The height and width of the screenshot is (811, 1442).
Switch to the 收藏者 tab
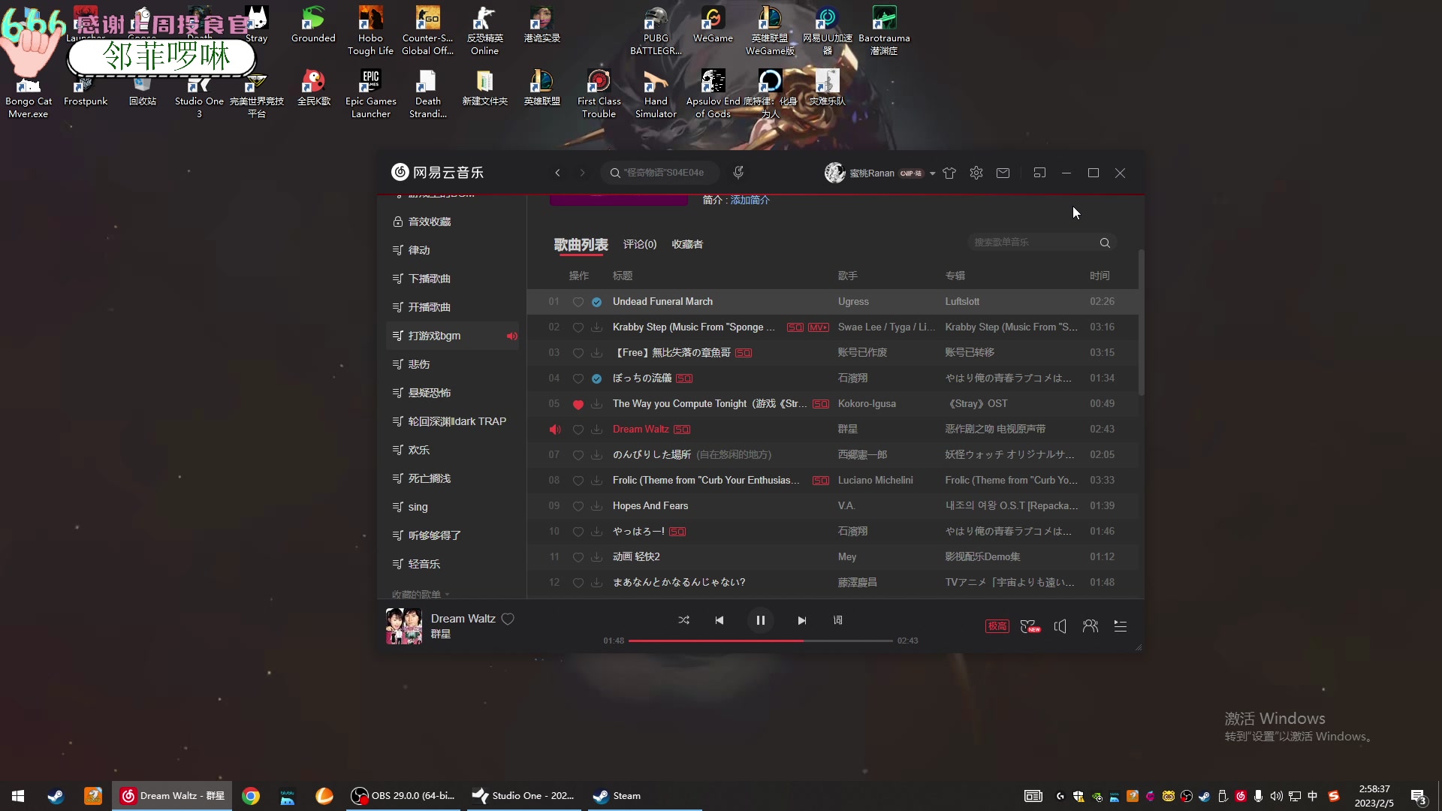[687, 244]
